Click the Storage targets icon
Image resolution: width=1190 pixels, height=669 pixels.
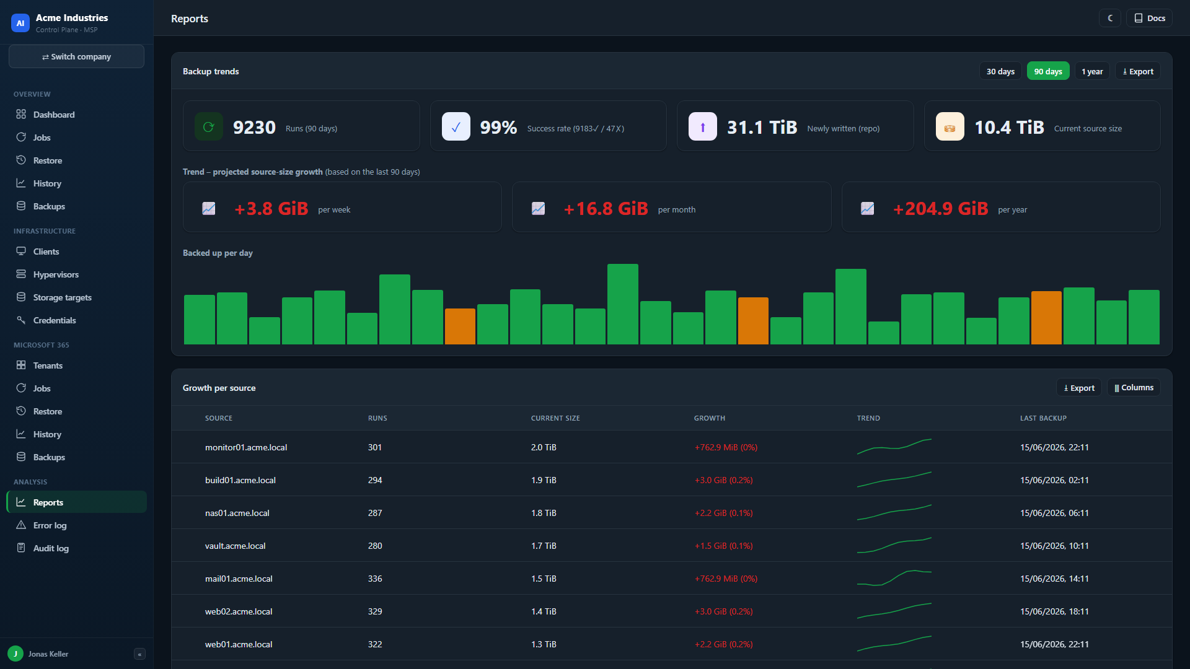point(21,297)
